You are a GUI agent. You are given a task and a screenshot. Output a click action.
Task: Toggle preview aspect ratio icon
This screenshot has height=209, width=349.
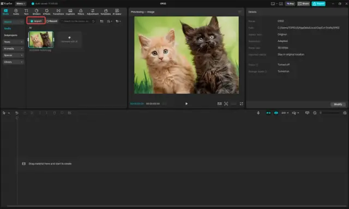[x=219, y=104]
